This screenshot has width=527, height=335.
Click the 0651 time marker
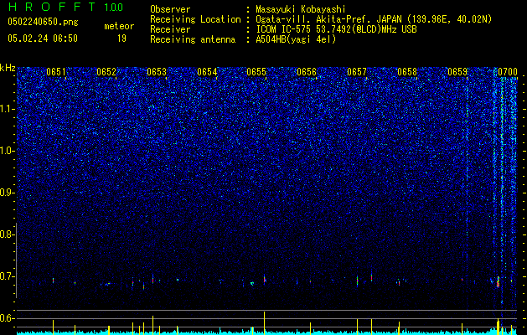coord(56,72)
